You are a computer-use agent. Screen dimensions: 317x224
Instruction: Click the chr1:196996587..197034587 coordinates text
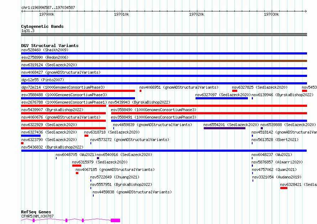pos(48,7)
